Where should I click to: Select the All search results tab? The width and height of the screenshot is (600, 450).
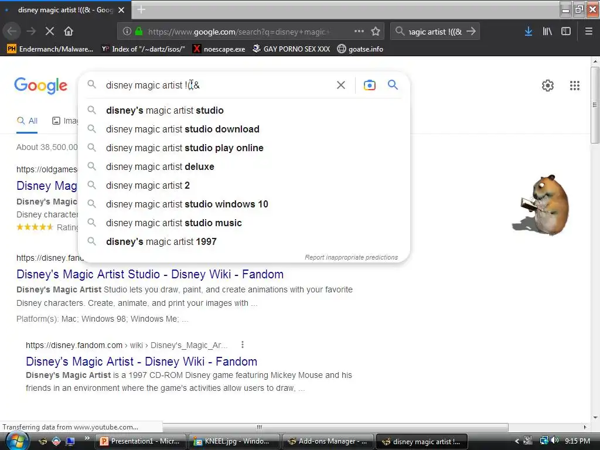click(x=27, y=121)
